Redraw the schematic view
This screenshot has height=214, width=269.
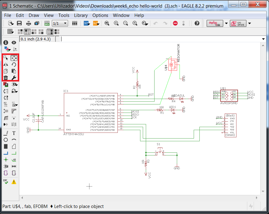tap(135, 23)
